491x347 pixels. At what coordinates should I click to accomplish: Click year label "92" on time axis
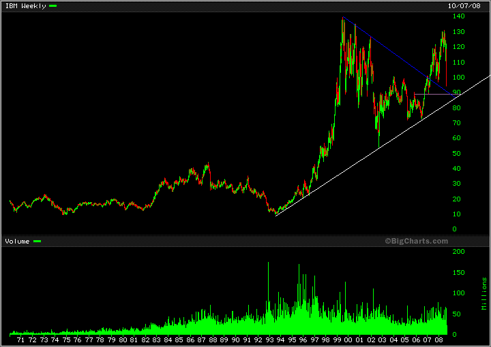(258, 340)
